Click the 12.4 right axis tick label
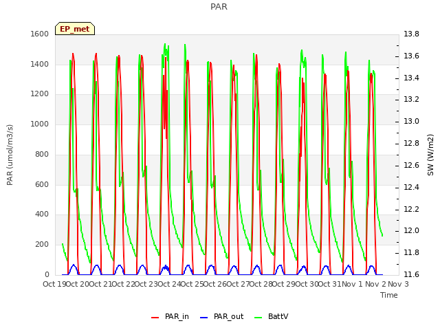This screenshot has width=440, height=330. 411,187
